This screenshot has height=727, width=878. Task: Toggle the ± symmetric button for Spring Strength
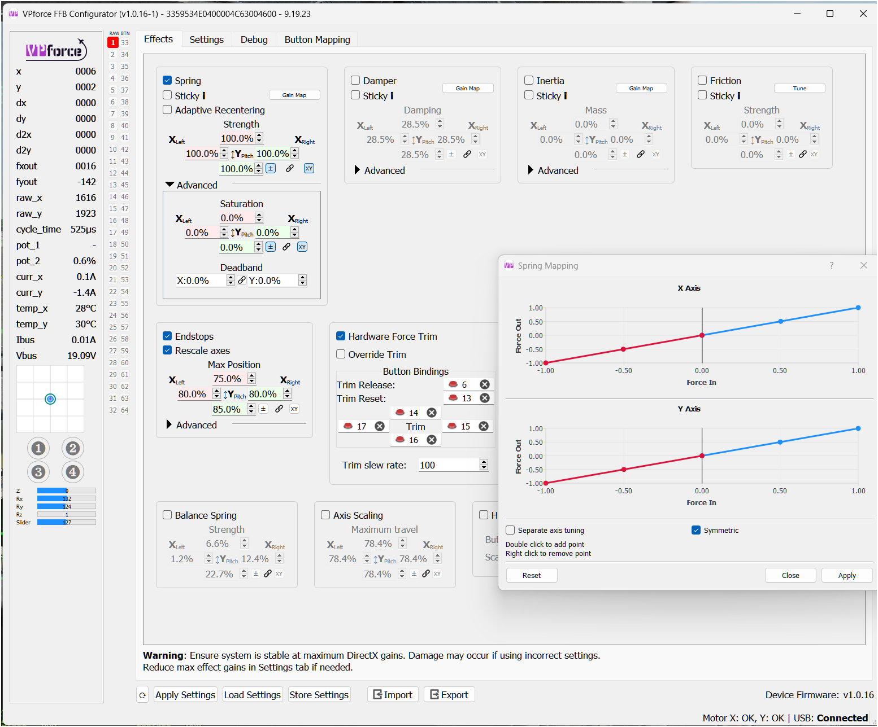[x=271, y=168]
